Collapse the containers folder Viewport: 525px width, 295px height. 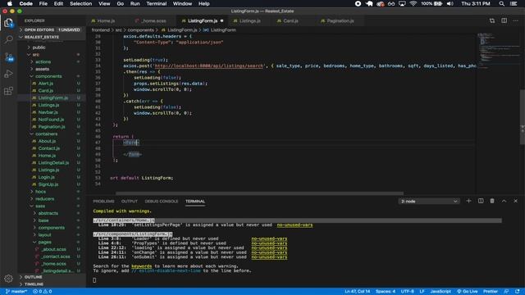point(46,134)
